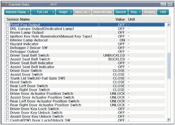Expand the Stop dropdown
This screenshot has width=175, height=125.
tap(135, 12)
